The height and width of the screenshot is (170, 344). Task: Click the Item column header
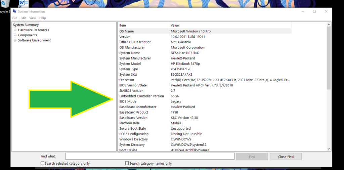pos(144,26)
